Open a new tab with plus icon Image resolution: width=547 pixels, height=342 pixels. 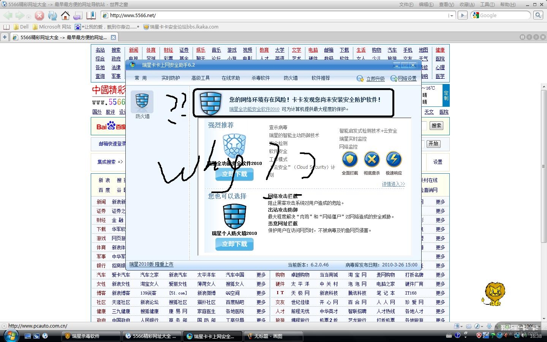click(5, 37)
